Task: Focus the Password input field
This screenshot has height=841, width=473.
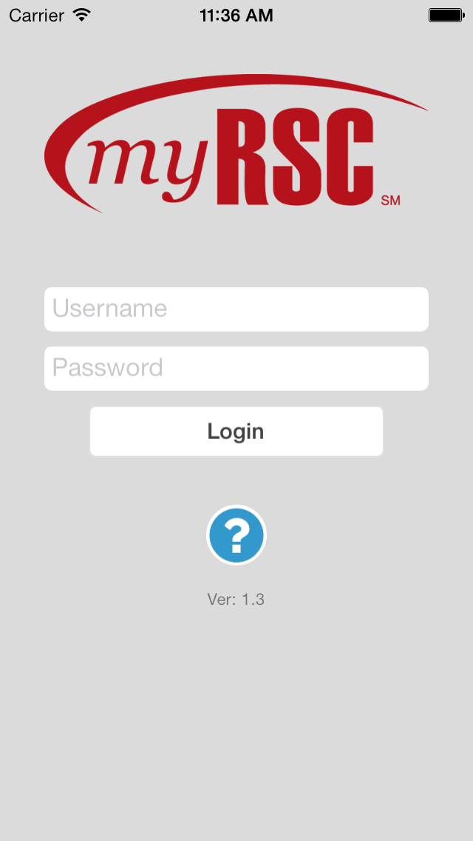Action: [236, 369]
